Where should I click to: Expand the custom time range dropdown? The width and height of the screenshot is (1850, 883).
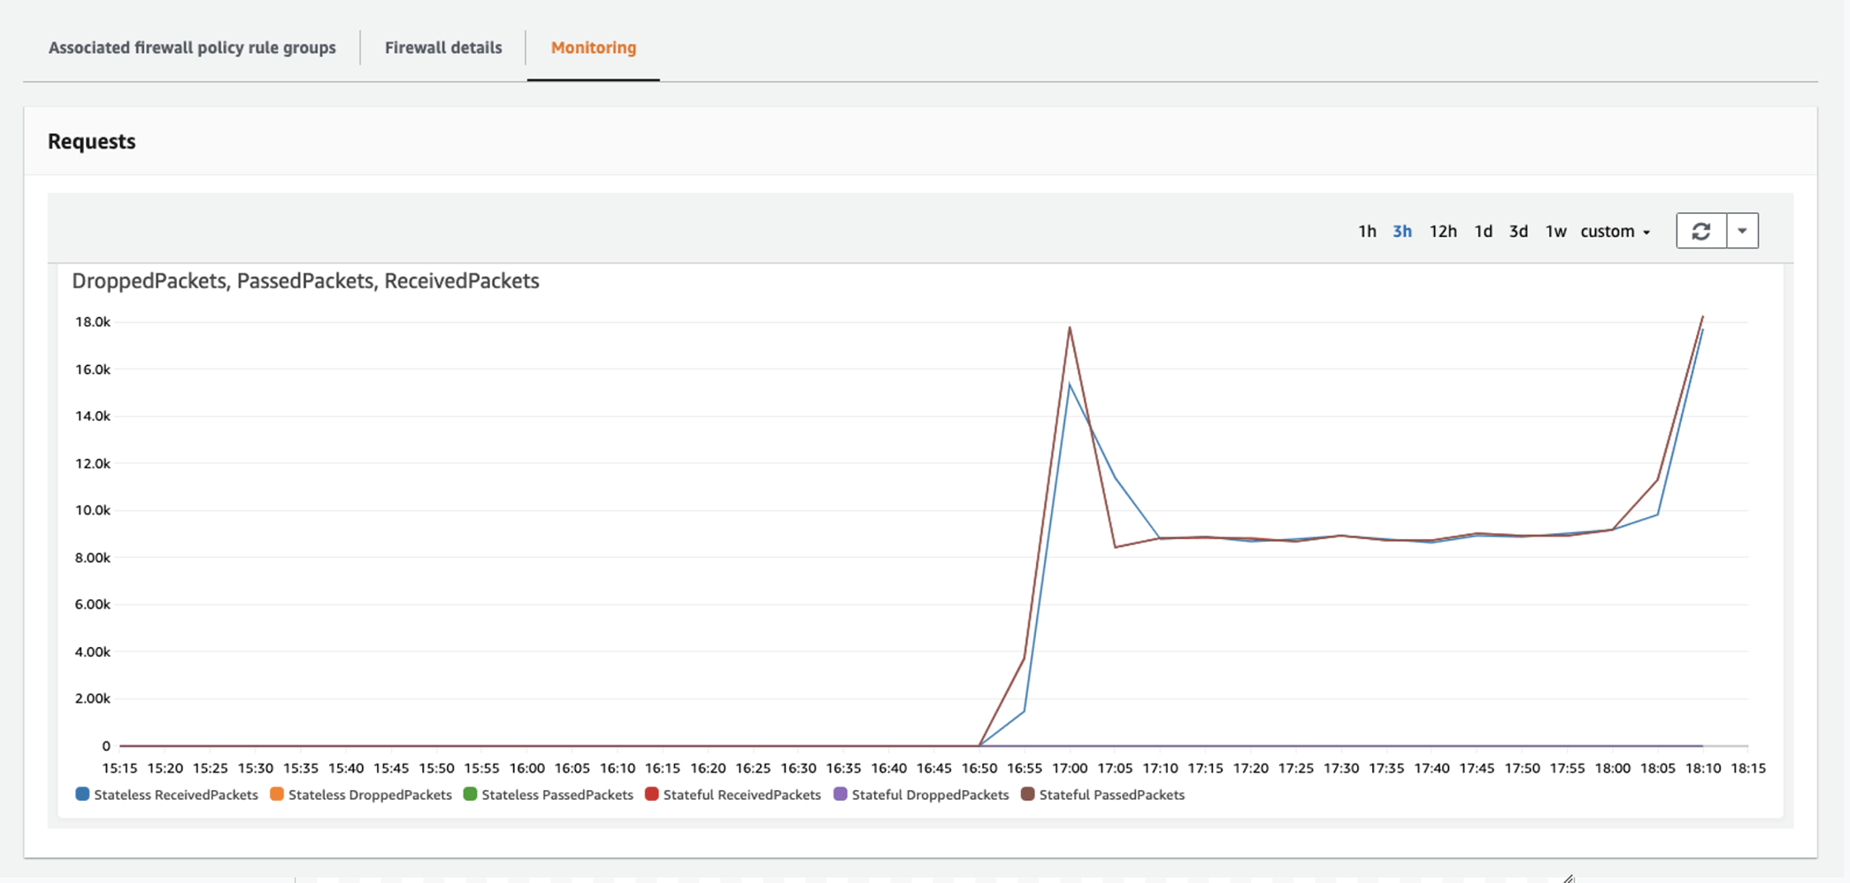[x=1615, y=232]
